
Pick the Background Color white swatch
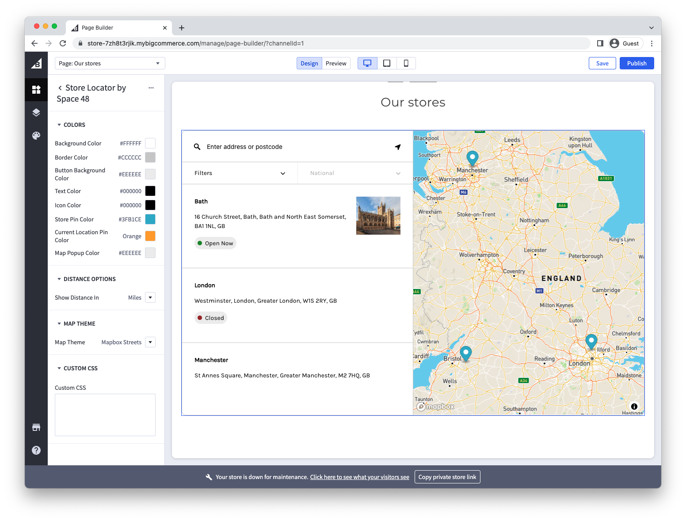pos(150,143)
